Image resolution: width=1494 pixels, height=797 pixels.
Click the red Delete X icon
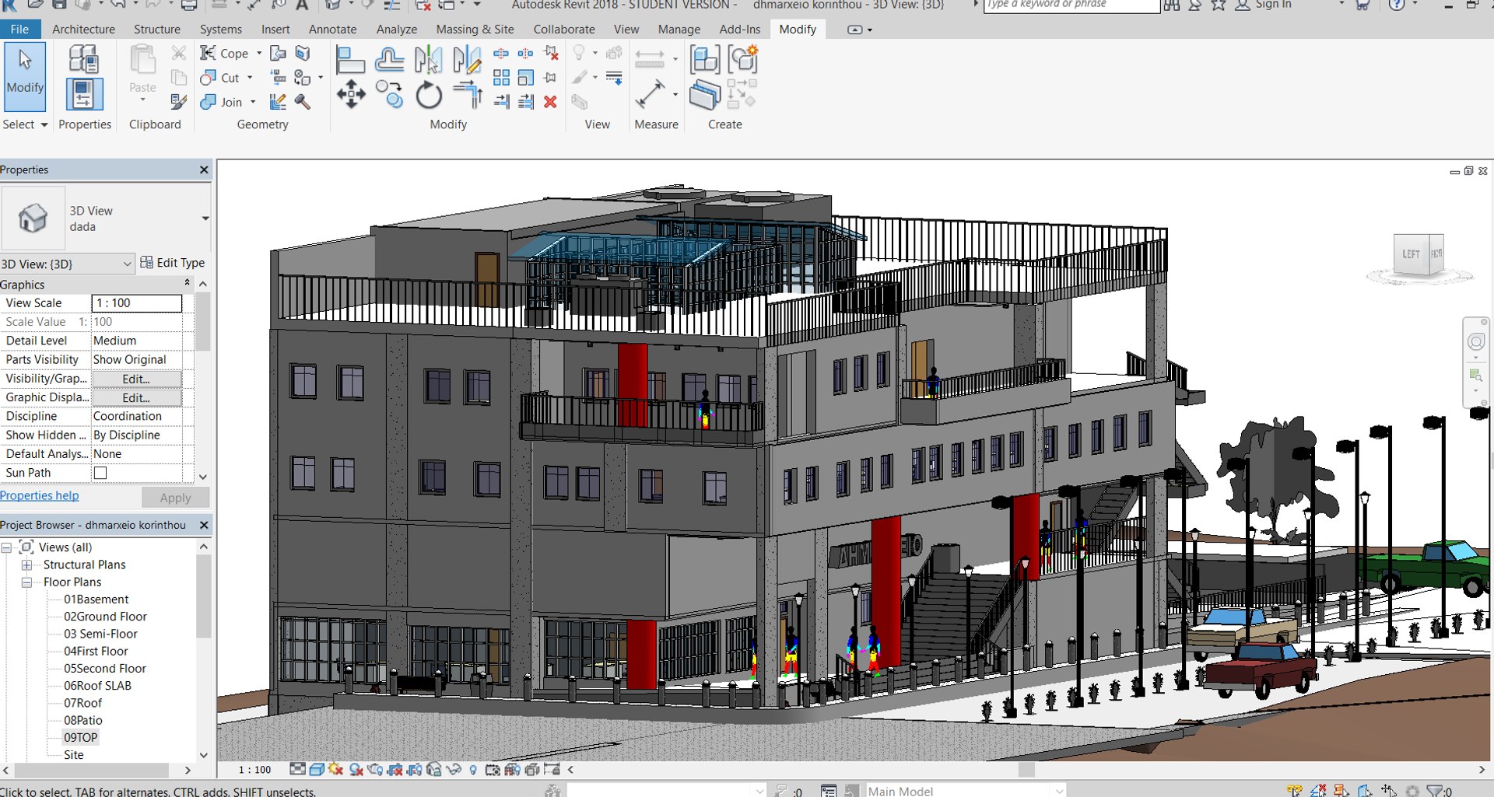pyautogui.click(x=550, y=102)
